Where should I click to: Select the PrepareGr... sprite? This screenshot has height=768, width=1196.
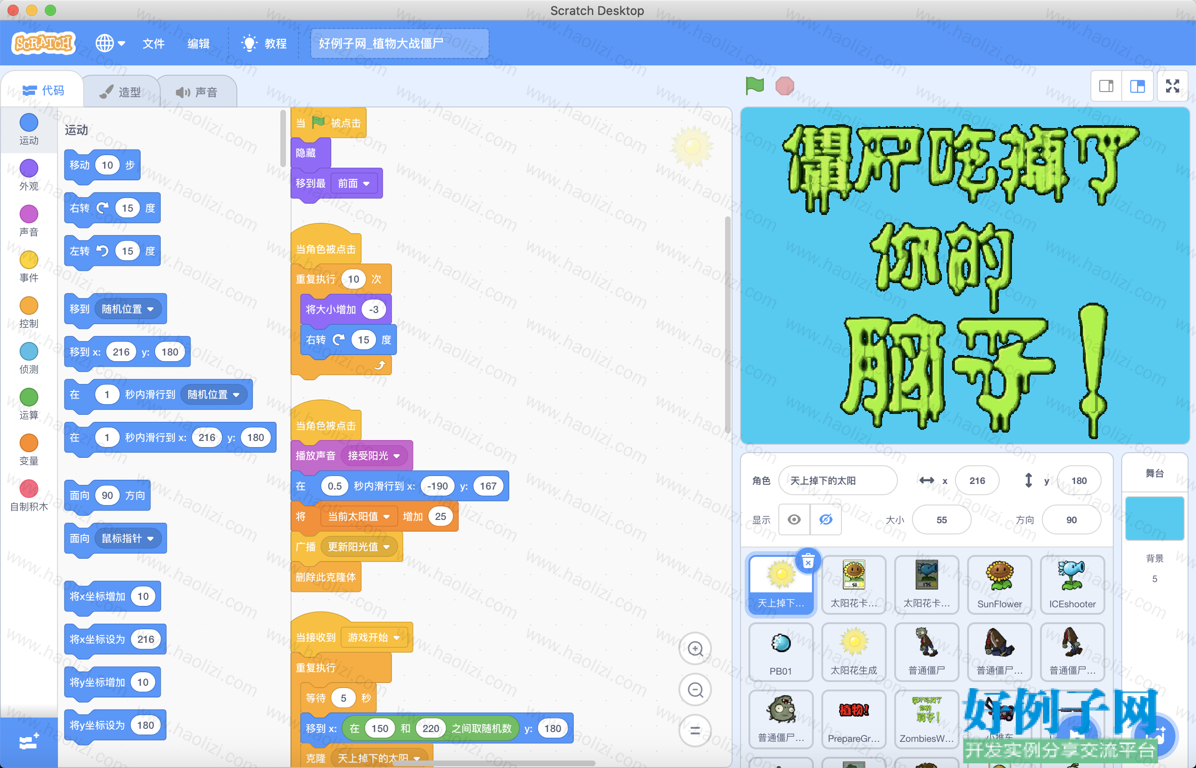coord(854,719)
